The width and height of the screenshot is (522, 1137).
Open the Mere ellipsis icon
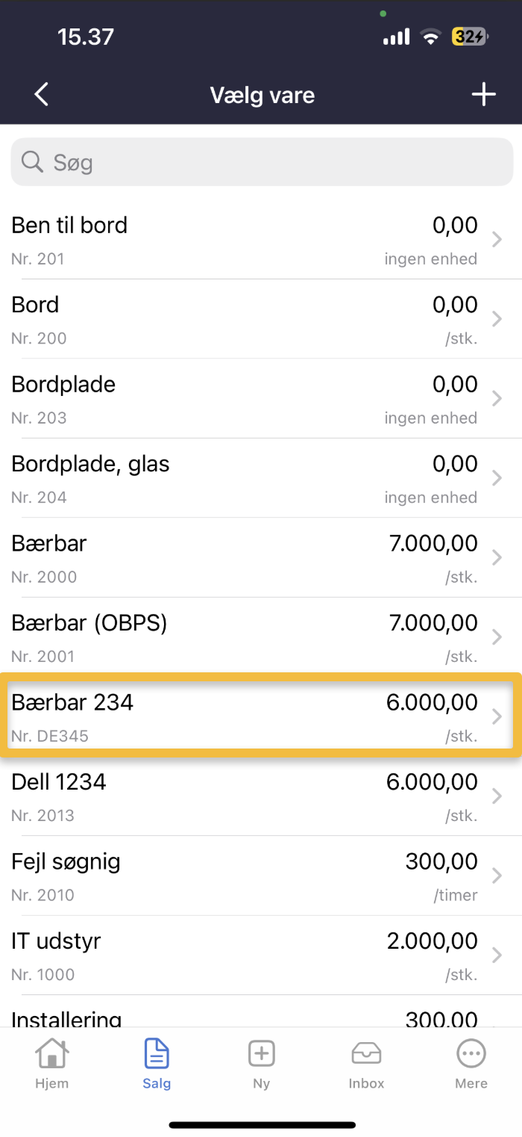coord(471,1054)
